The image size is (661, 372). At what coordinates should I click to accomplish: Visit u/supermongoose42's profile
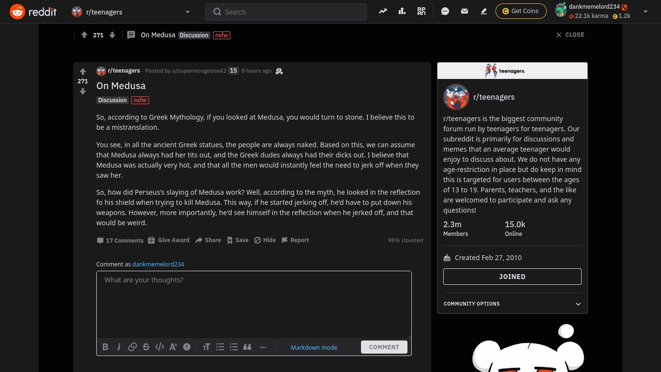(199, 71)
